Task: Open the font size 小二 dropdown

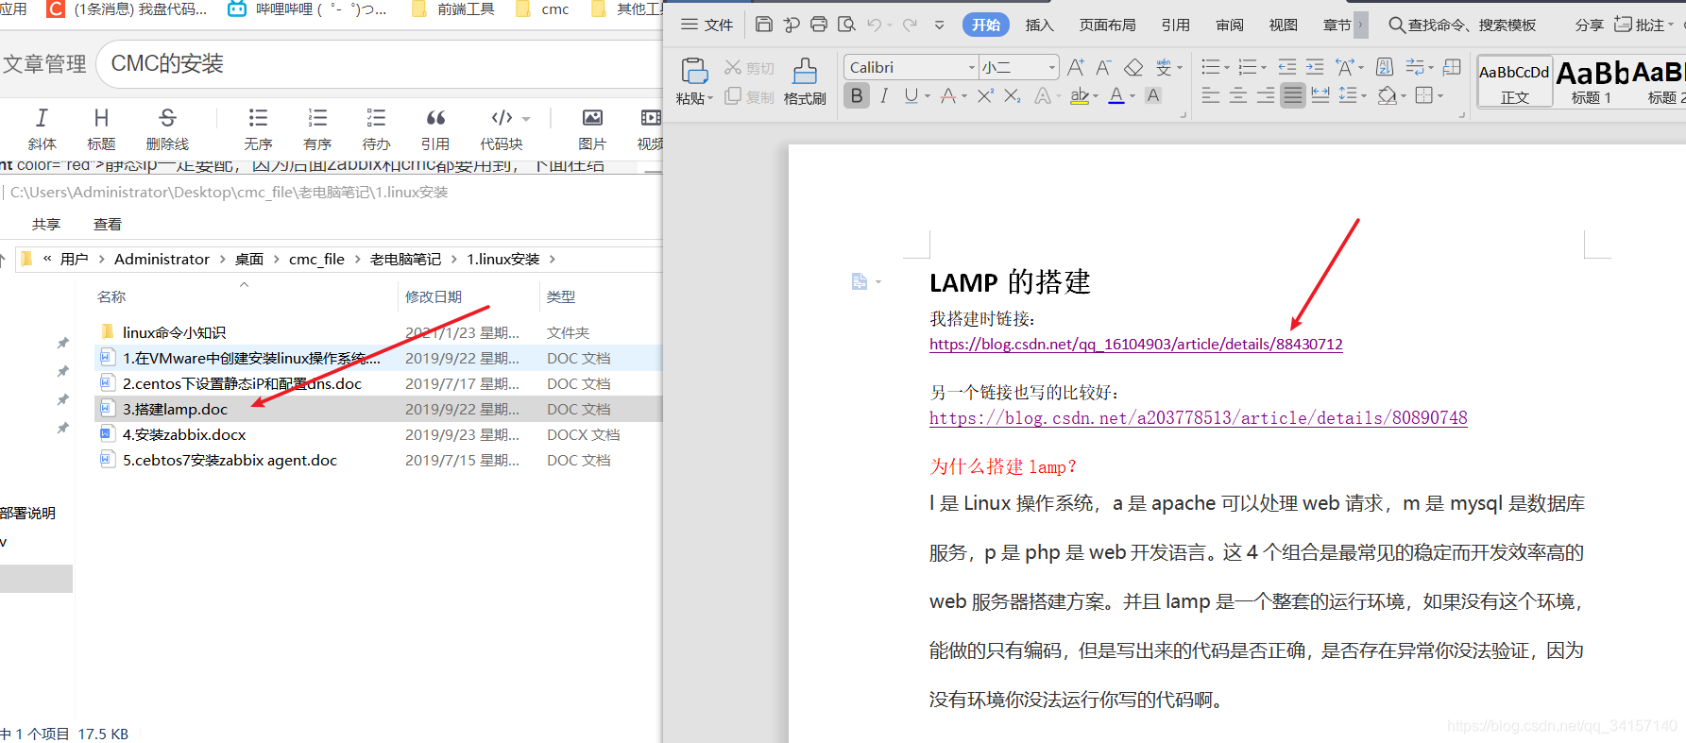Action: click(1052, 67)
